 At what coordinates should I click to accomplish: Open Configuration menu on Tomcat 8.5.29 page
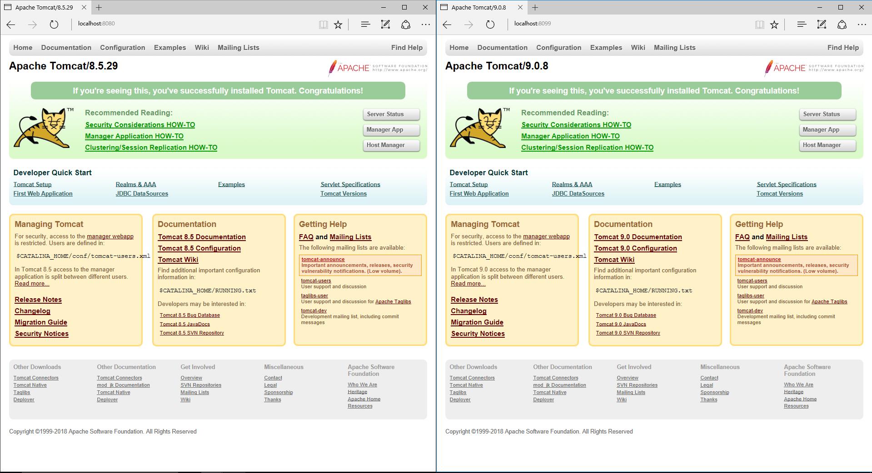coord(123,48)
